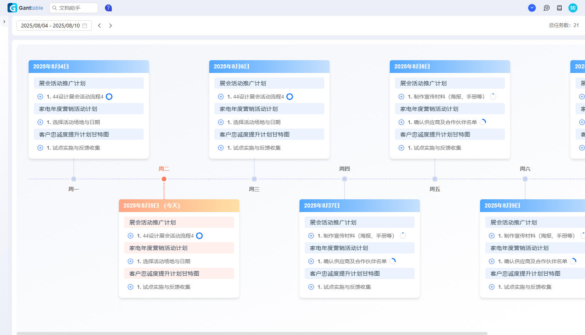Image resolution: width=585 pixels, height=335 pixels.
Task: Click the 2025年8月5日 (今天) card header
Action: [179, 206]
